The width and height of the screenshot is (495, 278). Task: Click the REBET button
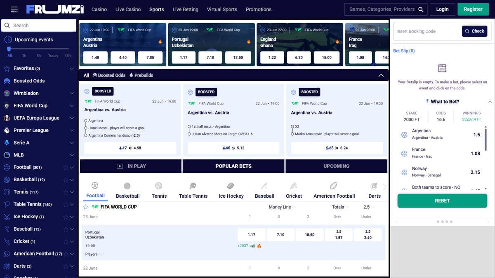pyautogui.click(x=442, y=201)
